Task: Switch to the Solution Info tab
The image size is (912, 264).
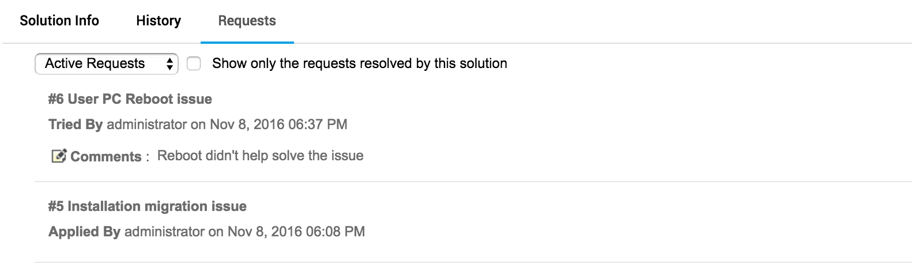Action: (x=59, y=21)
